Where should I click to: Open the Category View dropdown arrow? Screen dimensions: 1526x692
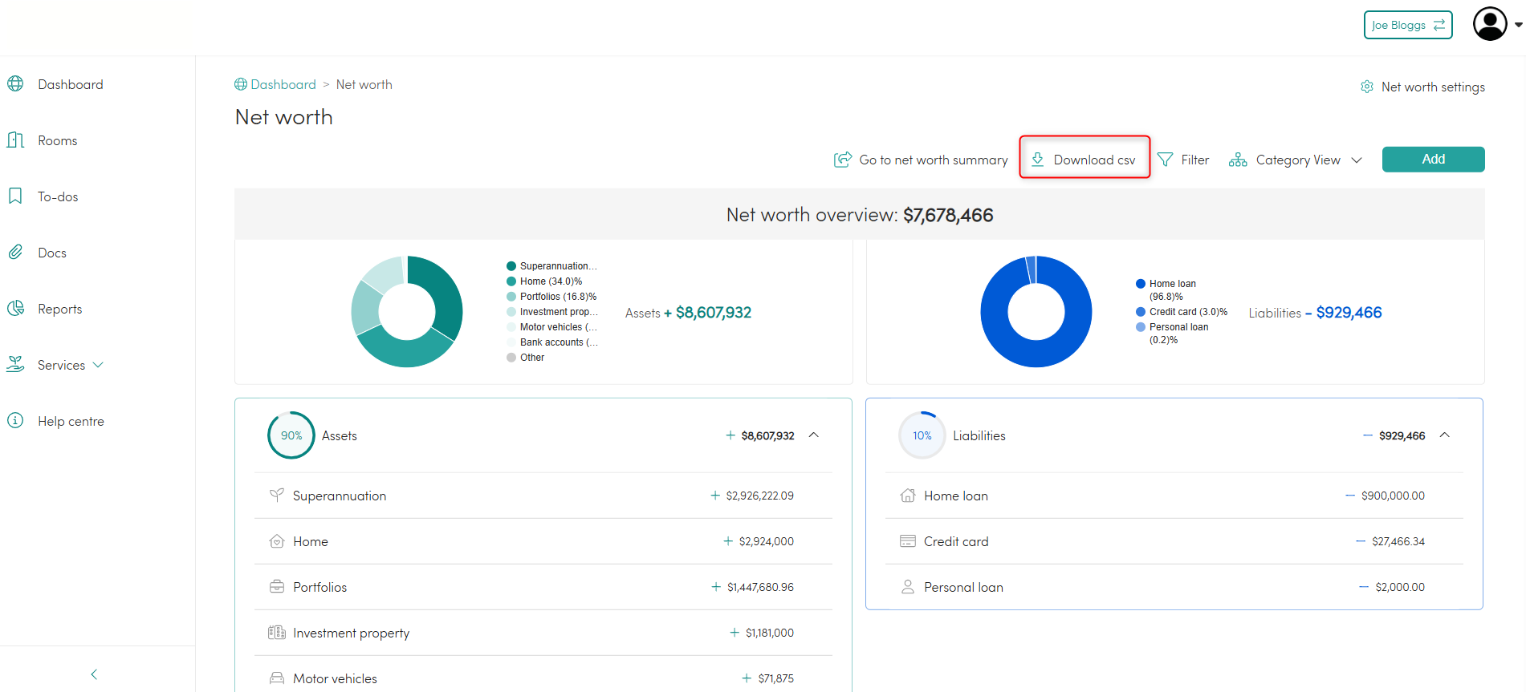click(1357, 160)
